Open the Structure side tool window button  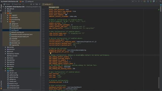pos(1,18)
